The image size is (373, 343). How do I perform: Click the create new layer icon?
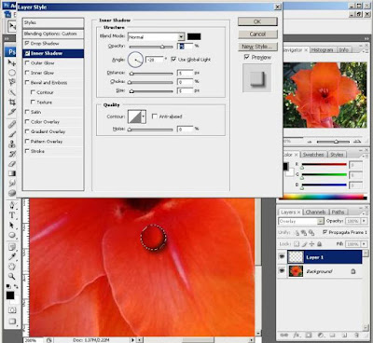[344, 336]
